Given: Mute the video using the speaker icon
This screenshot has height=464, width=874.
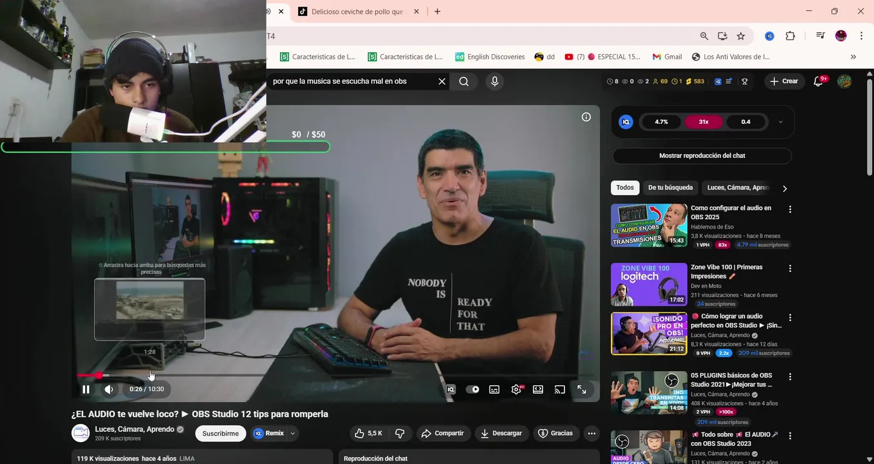Looking at the screenshot, I should (109, 389).
